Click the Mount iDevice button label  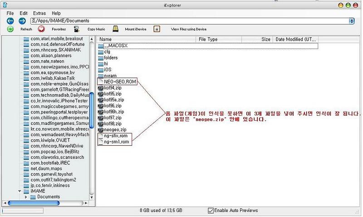pos(136,29)
